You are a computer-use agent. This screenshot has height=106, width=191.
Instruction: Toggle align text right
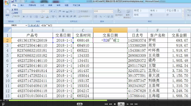67,16
